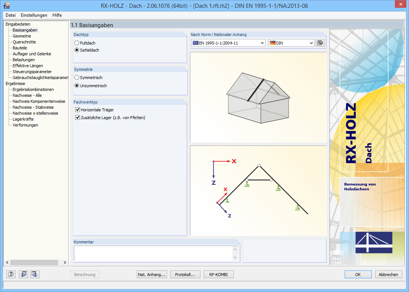Image resolution: width=409 pixels, height=292 pixels.
Task: Open the Einstellungen menu
Action: (34, 15)
